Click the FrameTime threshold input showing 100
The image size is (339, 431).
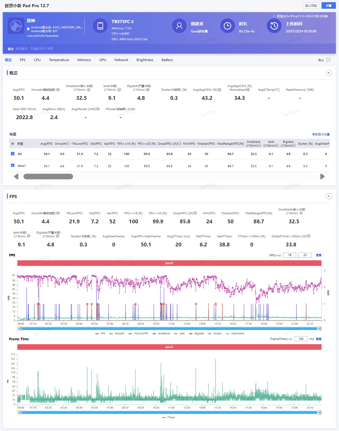pyautogui.click(x=301, y=339)
